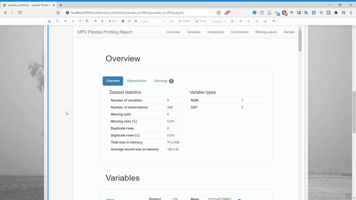Go to Overview in report navbar
Image resolution: width=356 pixels, height=200 pixels.
point(173,32)
